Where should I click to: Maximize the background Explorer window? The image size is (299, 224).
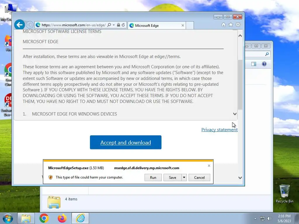coord(256,46)
